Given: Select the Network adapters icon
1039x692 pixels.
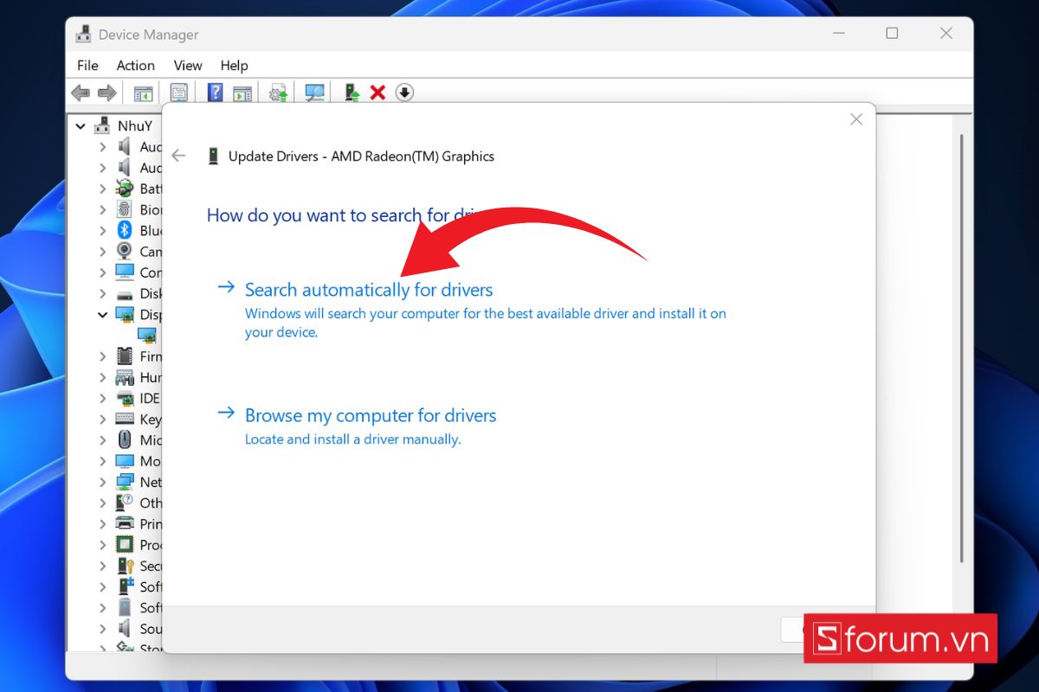Looking at the screenshot, I should pos(125,482).
